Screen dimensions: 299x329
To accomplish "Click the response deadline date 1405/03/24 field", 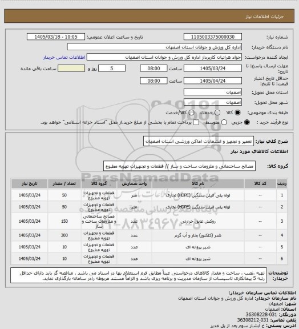I will 213,69.
